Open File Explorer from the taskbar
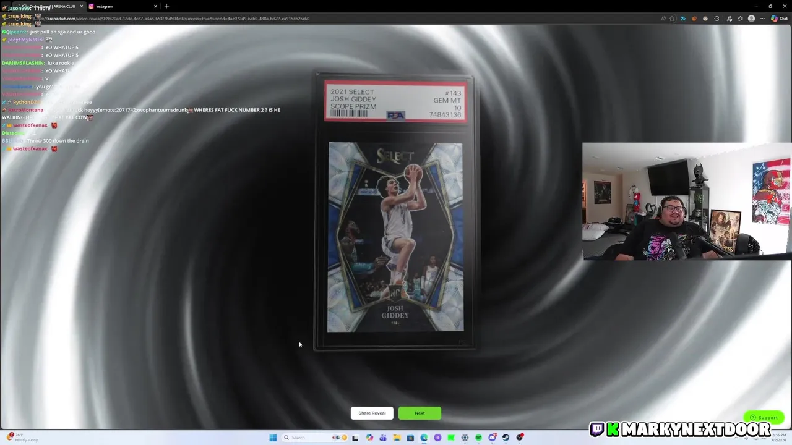The height and width of the screenshot is (445, 792). click(x=397, y=438)
